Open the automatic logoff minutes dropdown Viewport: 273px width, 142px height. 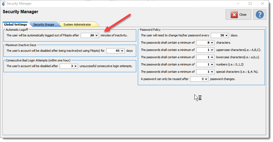click(90, 35)
